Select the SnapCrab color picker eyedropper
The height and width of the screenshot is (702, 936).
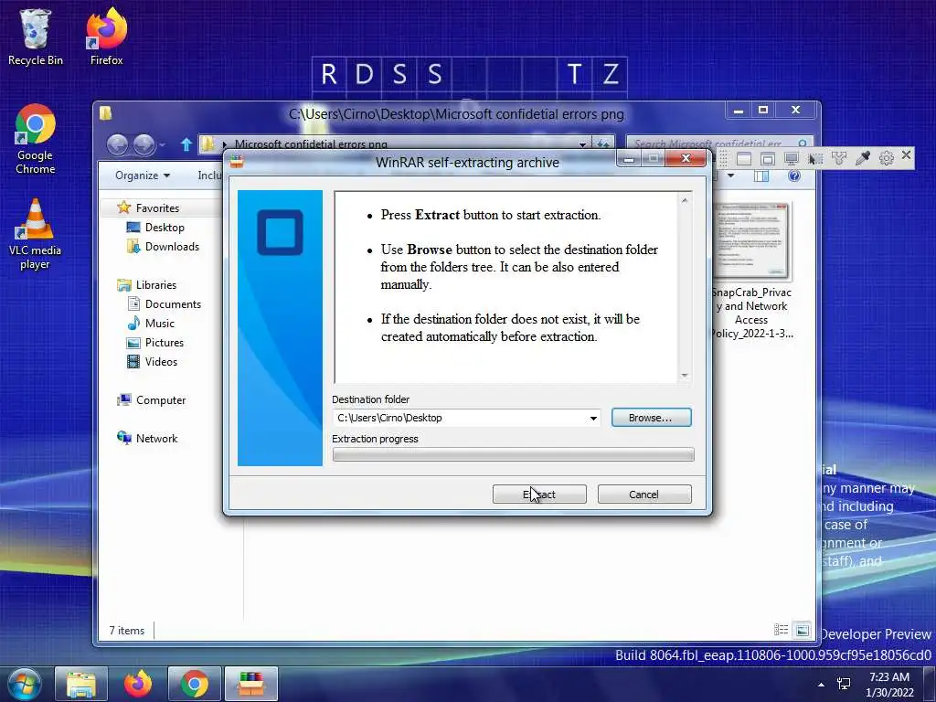pyautogui.click(x=863, y=158)
